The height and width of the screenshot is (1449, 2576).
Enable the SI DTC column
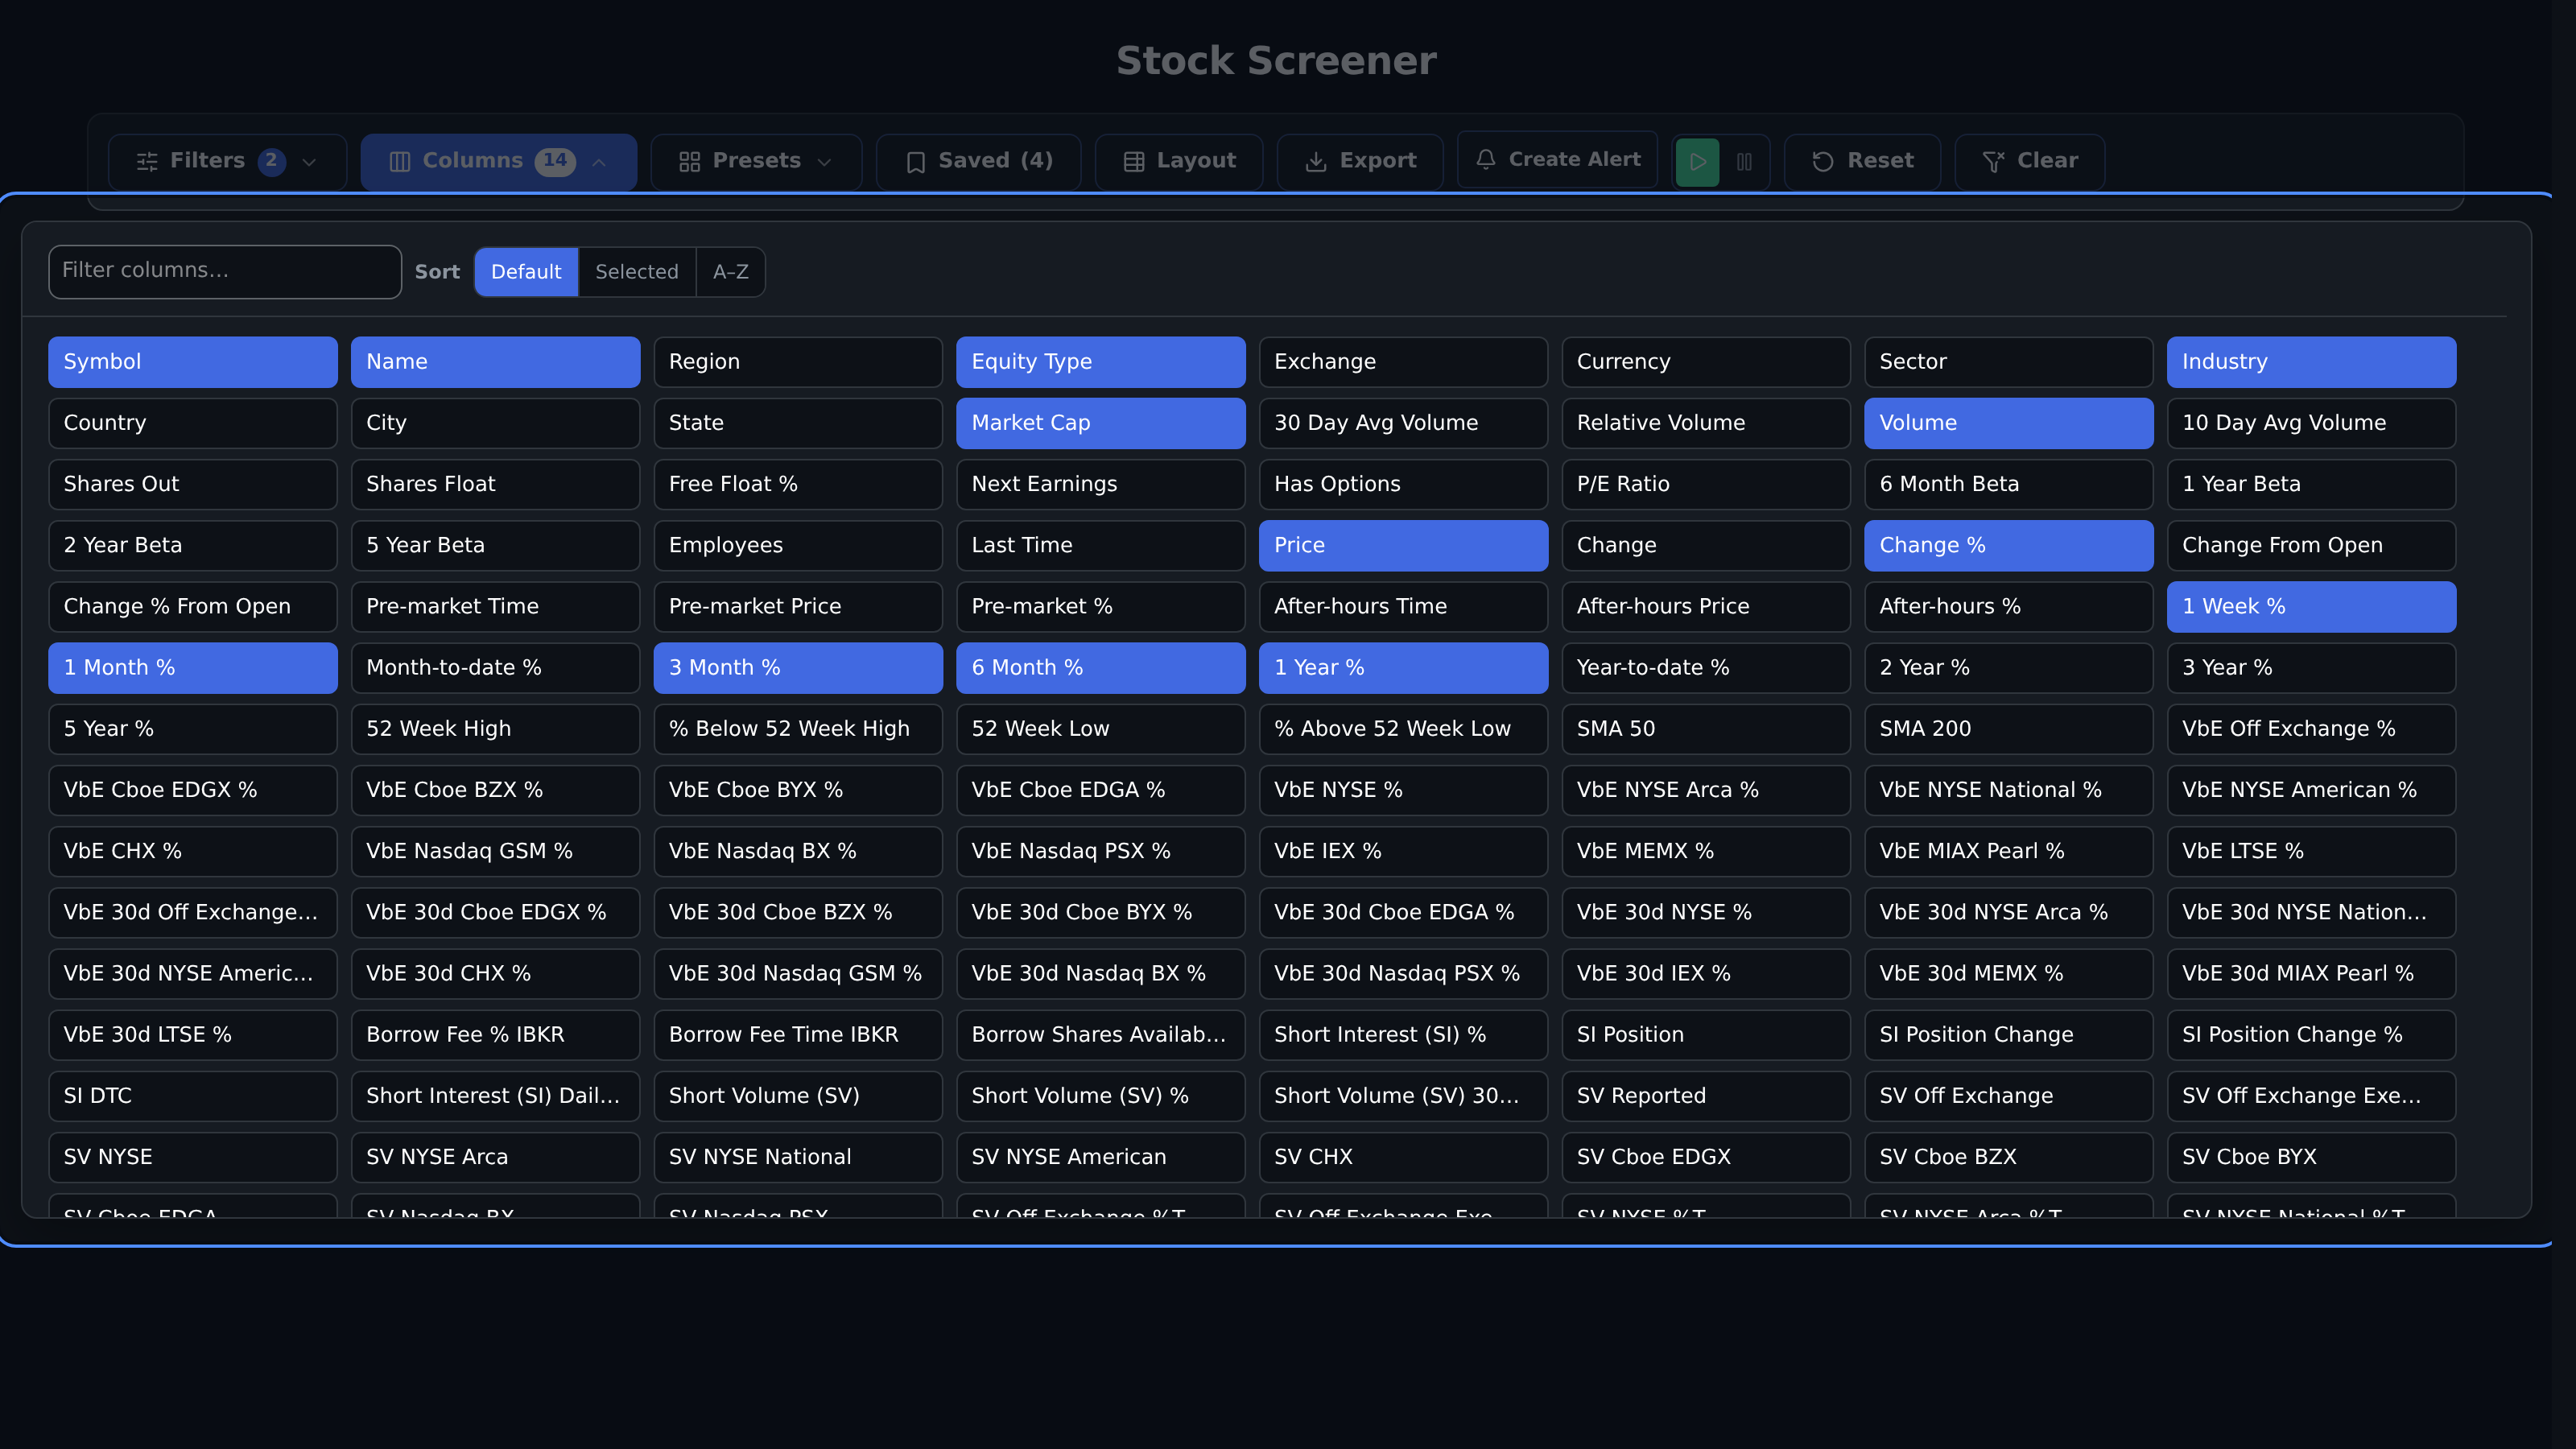click(193, 1096)
